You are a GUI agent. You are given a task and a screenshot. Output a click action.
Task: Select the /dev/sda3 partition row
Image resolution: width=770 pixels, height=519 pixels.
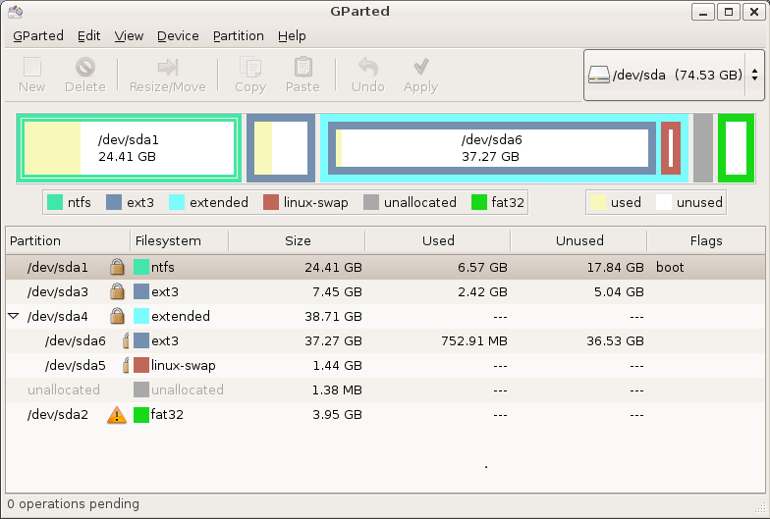(385, 291)
